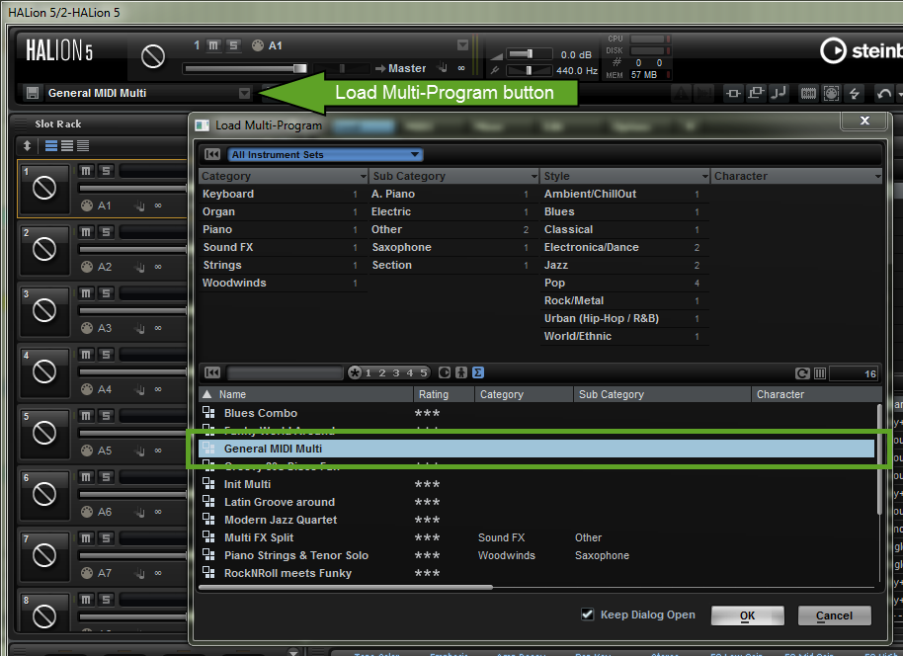Open the Category column filter dropdown
The width and height of the screenshot is (903, 656).
click(x=363, y=176)
